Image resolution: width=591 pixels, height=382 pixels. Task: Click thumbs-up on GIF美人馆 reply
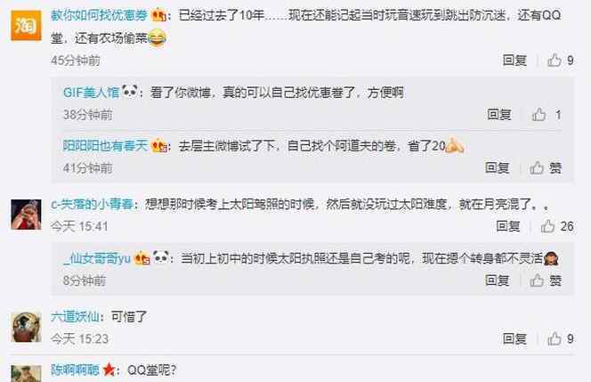point(539,114)
